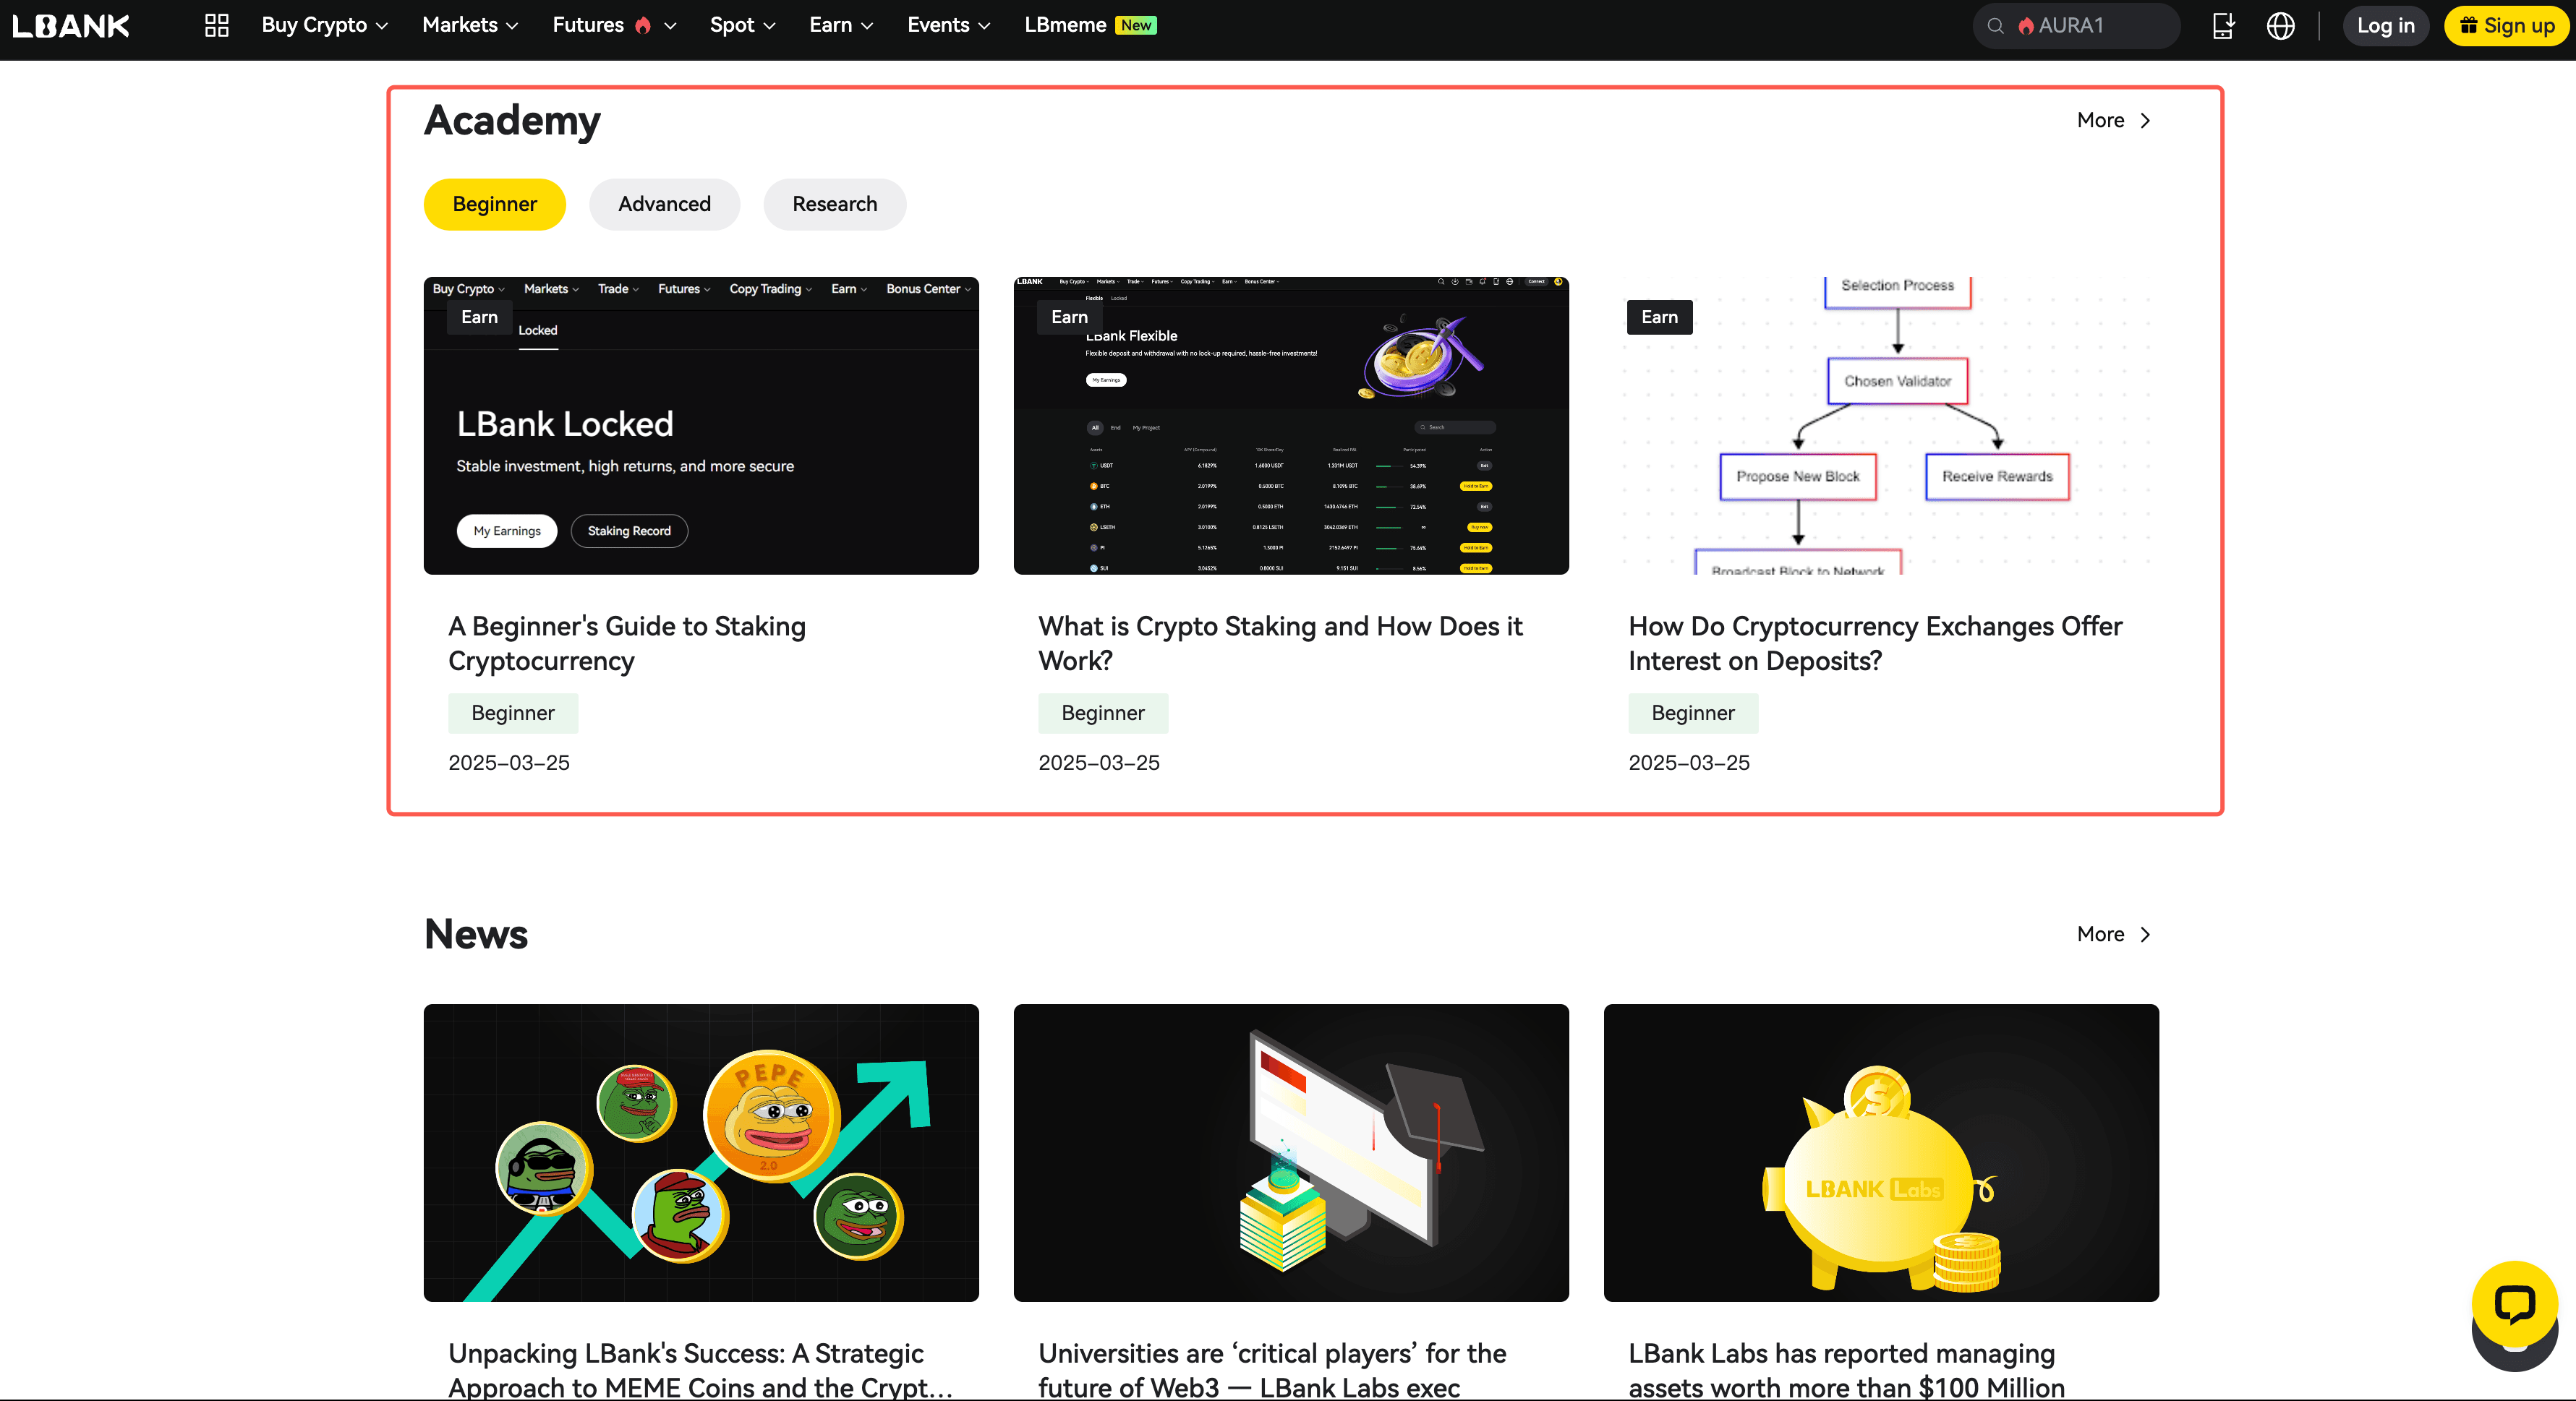
Task: Click the Academy More arrow icon
Action: [2145, 121]
